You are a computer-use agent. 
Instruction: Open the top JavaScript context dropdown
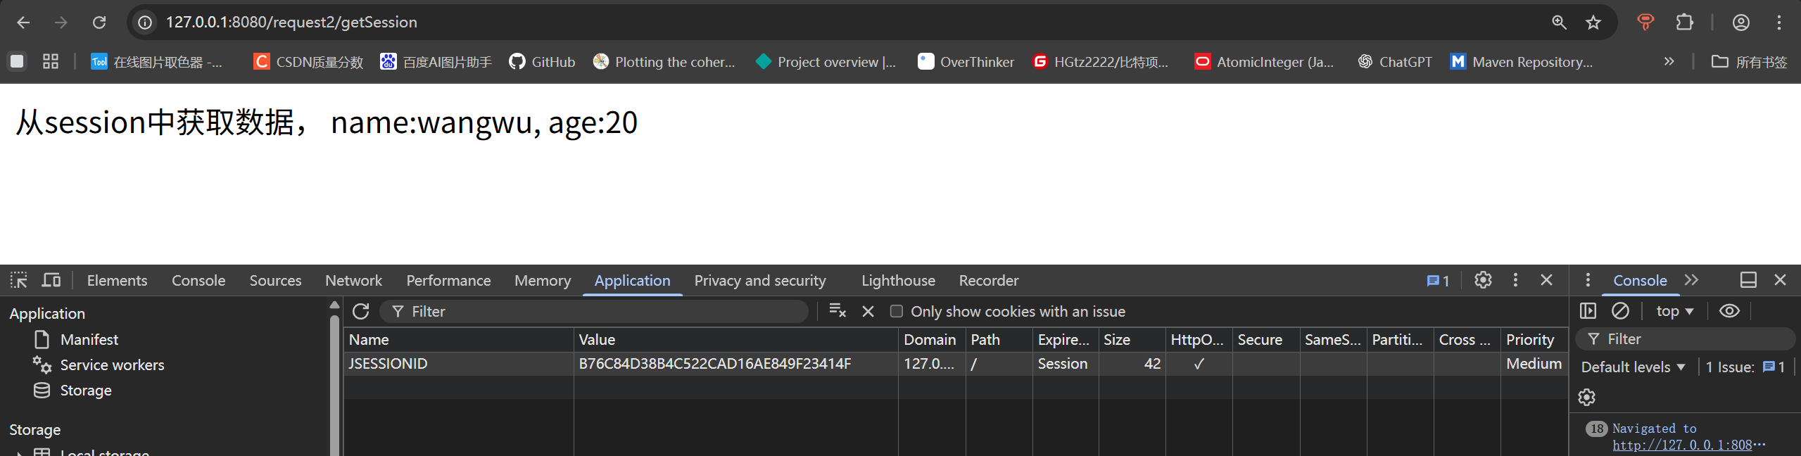(1674, 310)
